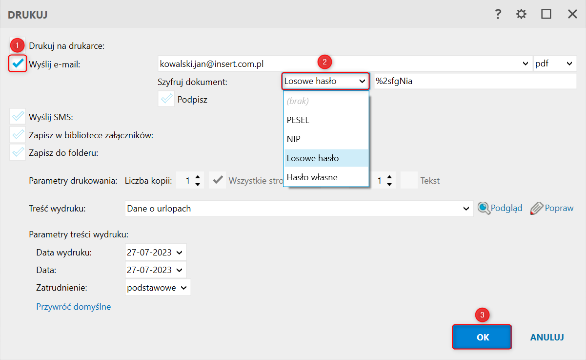586x360 pixels.
Task: Click the Drukuj na drukarce label
Action: click(67, 46)
